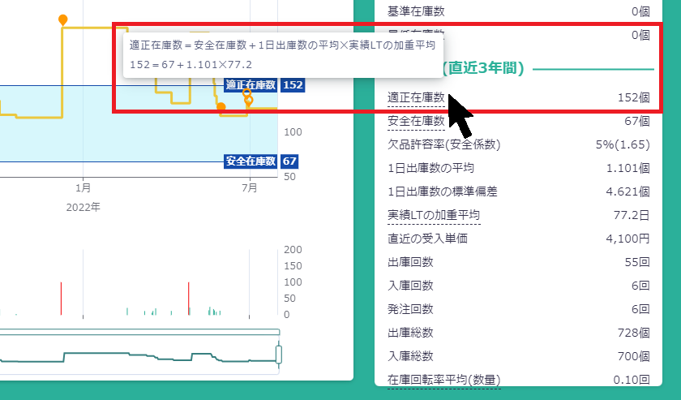Click the 実績LTの加重平均 underlined label

coord(434,215)
